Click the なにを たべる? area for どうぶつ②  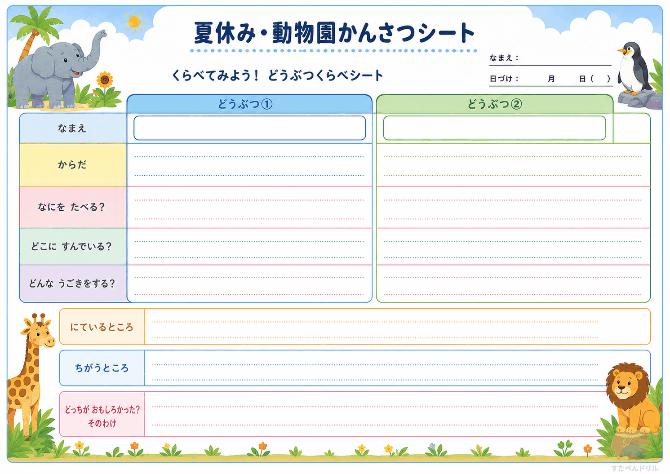pos(513,207)
